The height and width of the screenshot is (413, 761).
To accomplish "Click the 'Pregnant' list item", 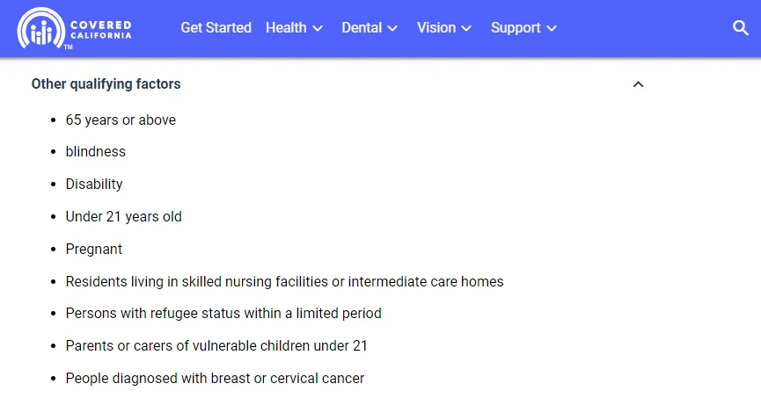I will (x=93, y=250).
